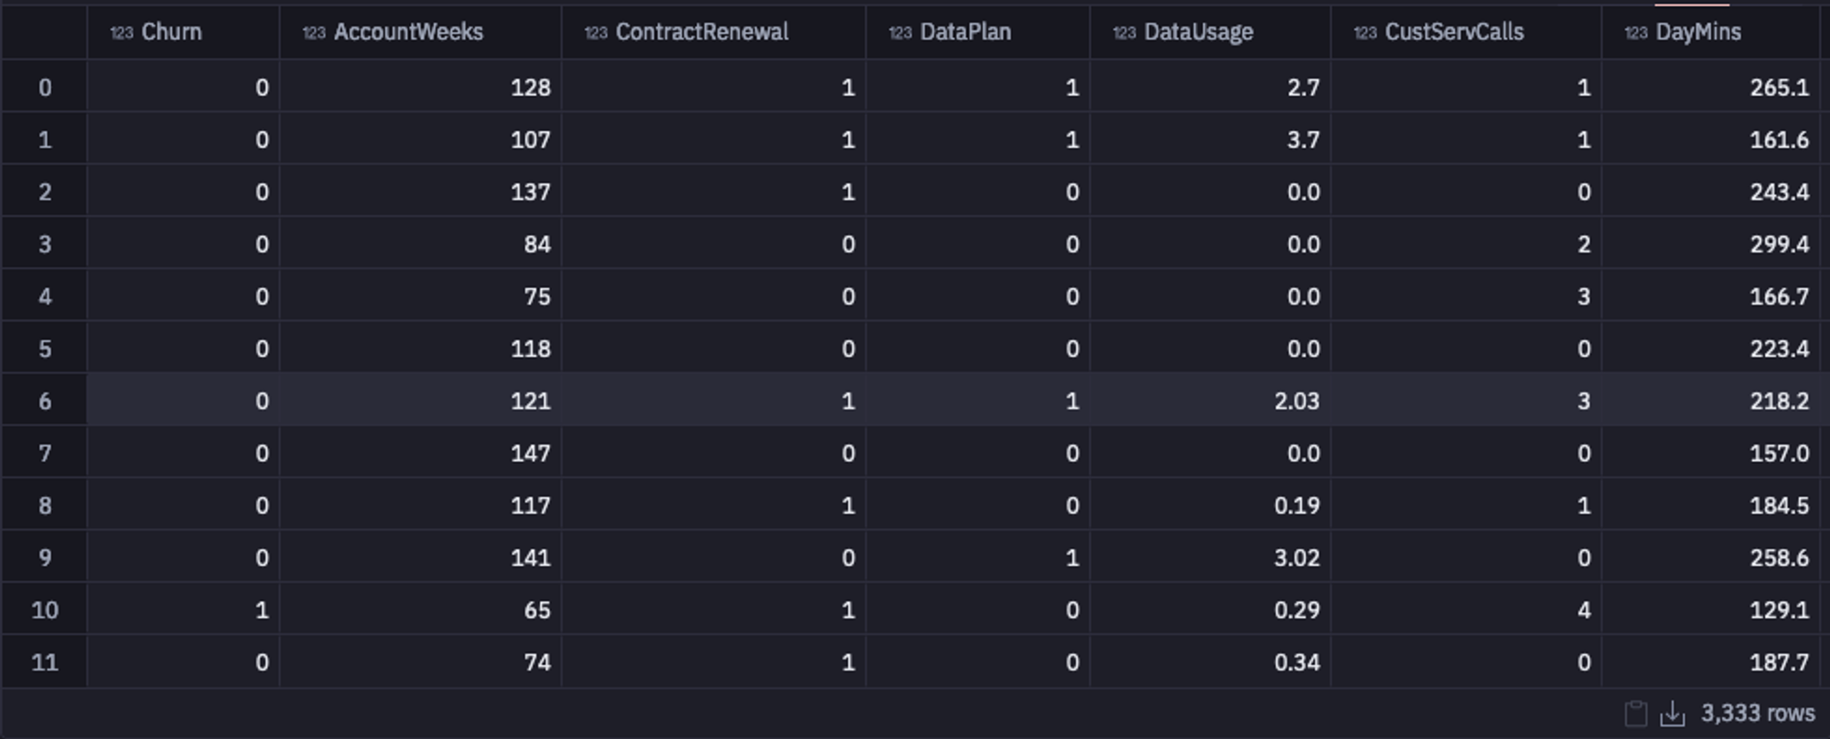Copy table with the clipboard icon
Viewport: 1830px width, 739px height.
pyautogui.click(x=1636, y=713)
